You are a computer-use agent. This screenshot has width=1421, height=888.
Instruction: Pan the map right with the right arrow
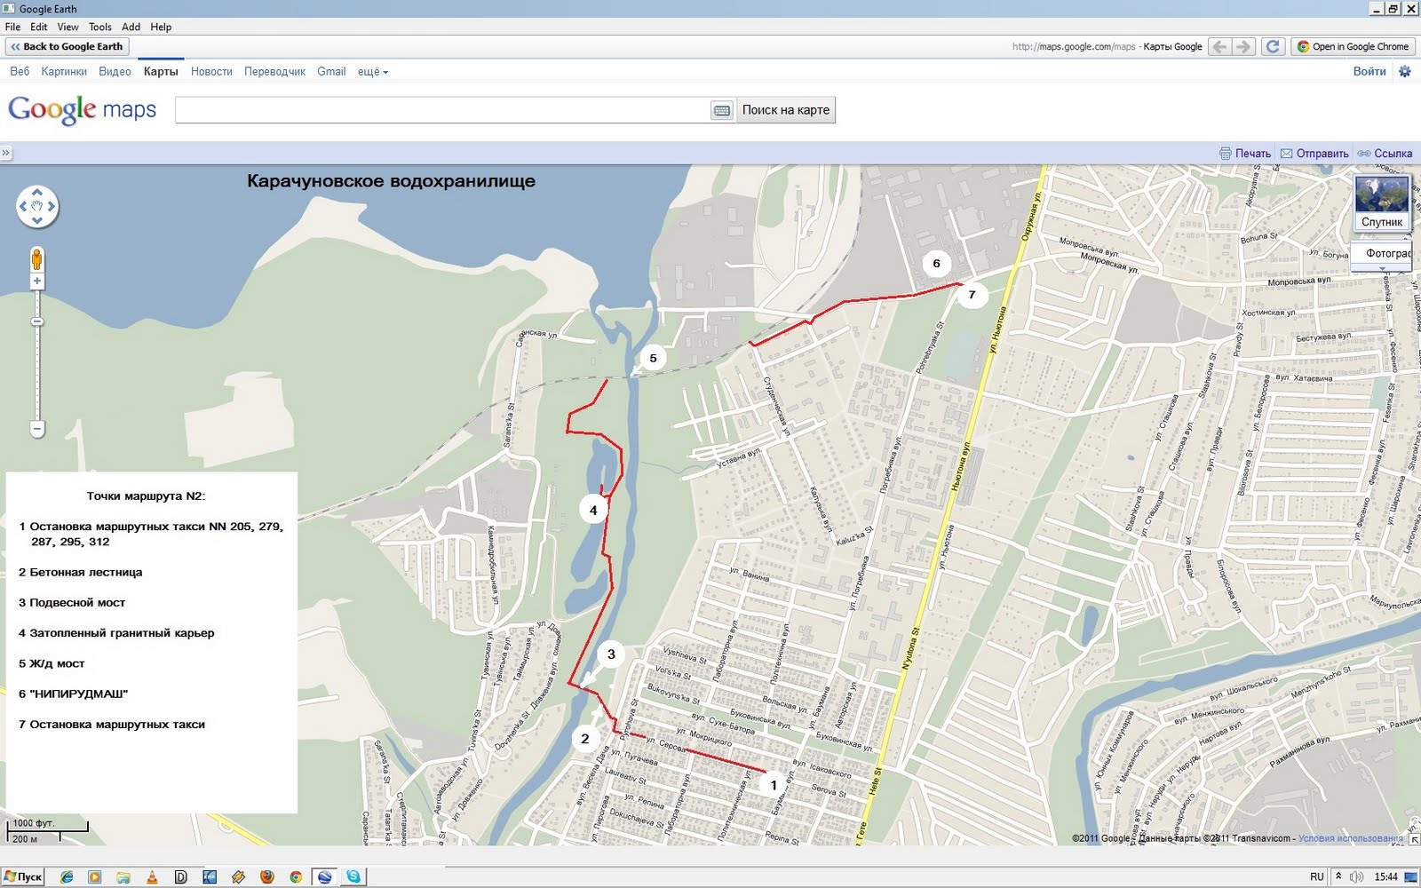point(52,206)
